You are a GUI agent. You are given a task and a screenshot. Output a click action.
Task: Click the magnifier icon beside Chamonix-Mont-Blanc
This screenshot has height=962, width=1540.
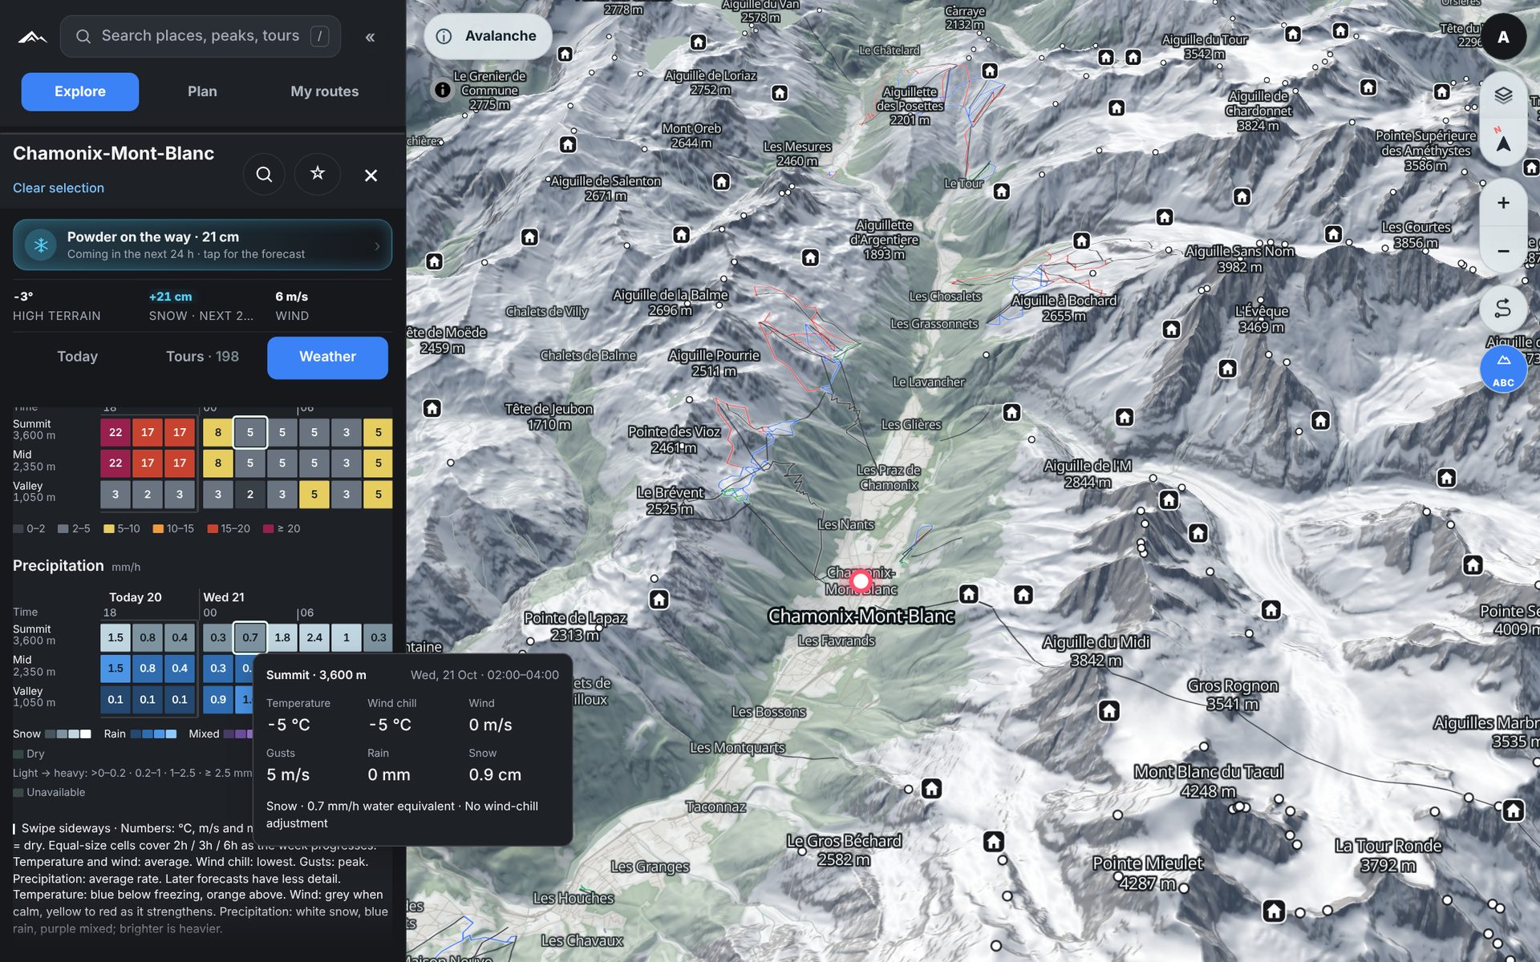click(264, 175)
